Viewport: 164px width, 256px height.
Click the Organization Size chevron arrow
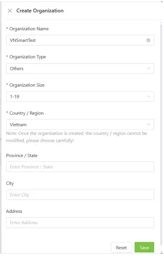148,96
